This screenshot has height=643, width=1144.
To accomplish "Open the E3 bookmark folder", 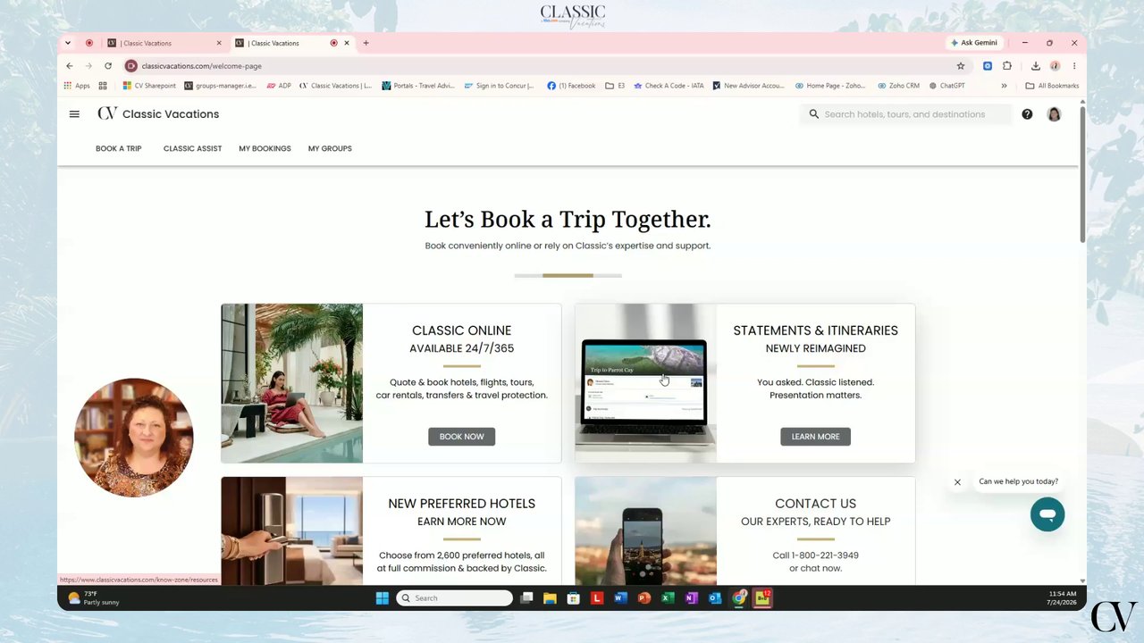I will point(615,86).
